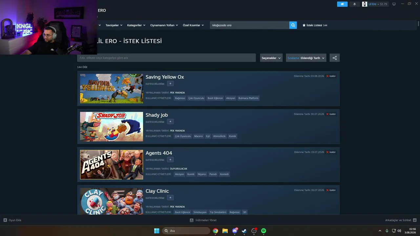
Task: Click the taskbar volume speaker icon
Action: (x=399, y=231)
